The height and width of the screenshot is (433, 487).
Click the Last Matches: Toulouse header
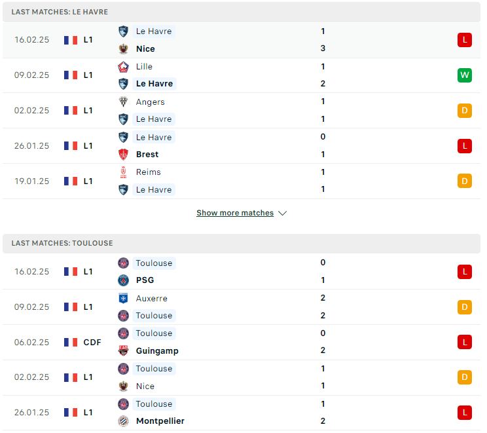pos(242,244)
